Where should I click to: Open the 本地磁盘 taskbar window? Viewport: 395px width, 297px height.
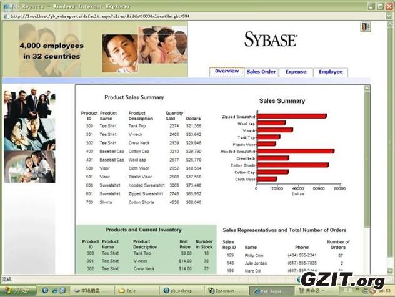92,291
